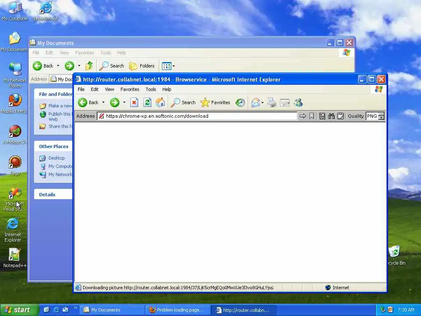Open Desktop link under Other Places

click(56, 158)
